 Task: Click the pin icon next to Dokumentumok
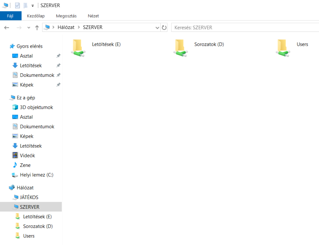coord(58,75)
